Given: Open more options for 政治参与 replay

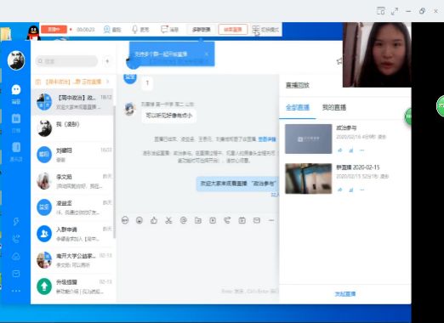Looking at the screenshot, I should [361, 150].
